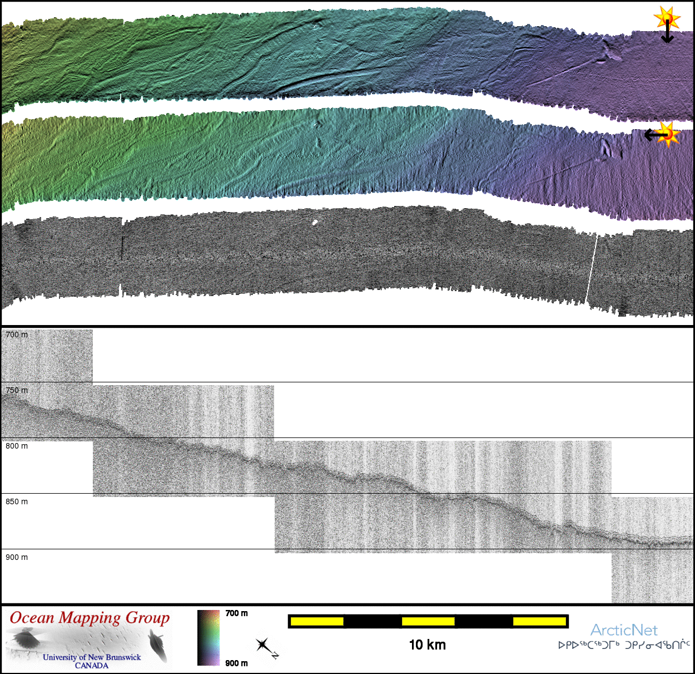Click the University of New Brunswick text
Screen dimensions: 695x674
pyautogui.click(x=92, y=657)
